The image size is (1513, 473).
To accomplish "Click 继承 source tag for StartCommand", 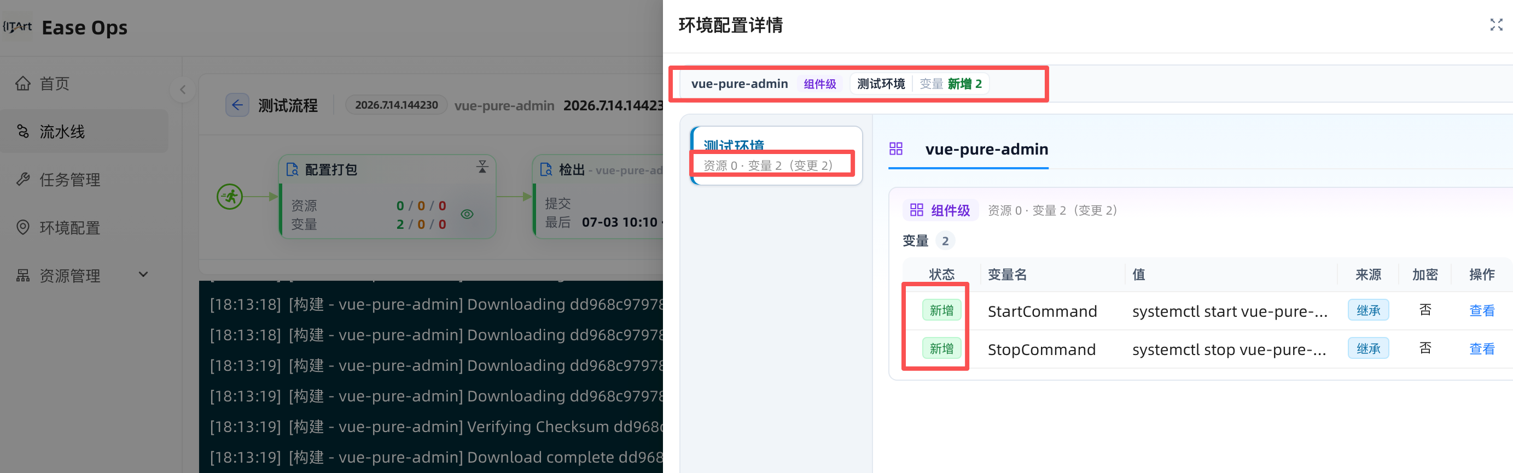I will (1368, 310).
